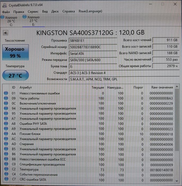Click the Порог column header
182x186 pixels.
138,87
